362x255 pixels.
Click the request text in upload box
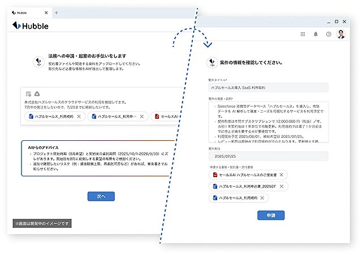pyautogui.click(x=75, y=105)
